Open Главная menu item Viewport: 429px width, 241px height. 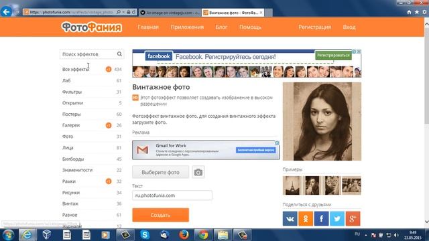pos(148,27)
